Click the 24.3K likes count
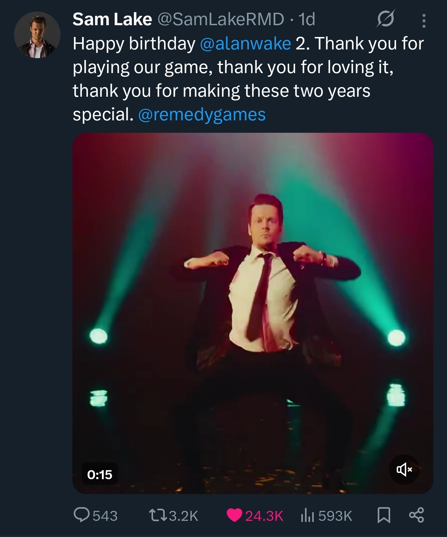 click(x=264, y=516)
